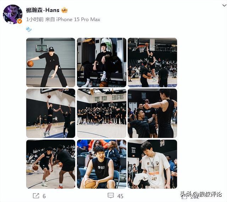The height and width of the screenshot is (202, 227).
Task: Click the comment count 45
Action: 120,196
